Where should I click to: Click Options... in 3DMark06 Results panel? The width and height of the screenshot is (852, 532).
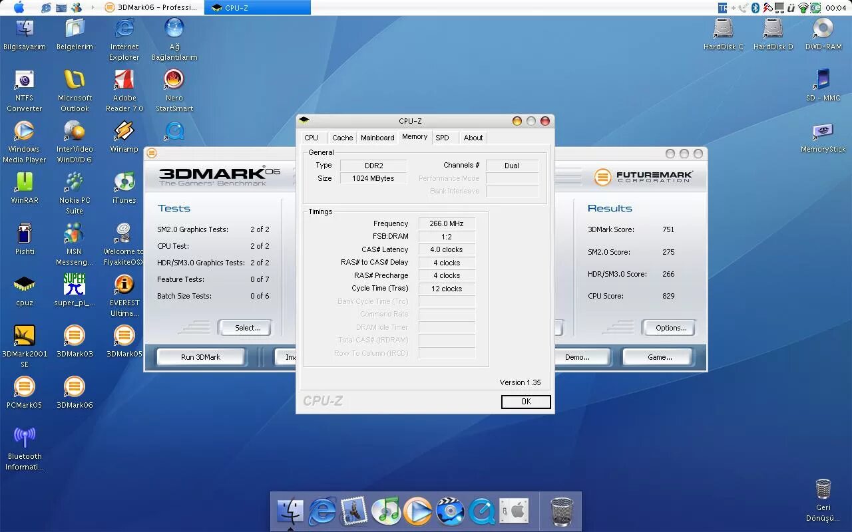[670, 328]
